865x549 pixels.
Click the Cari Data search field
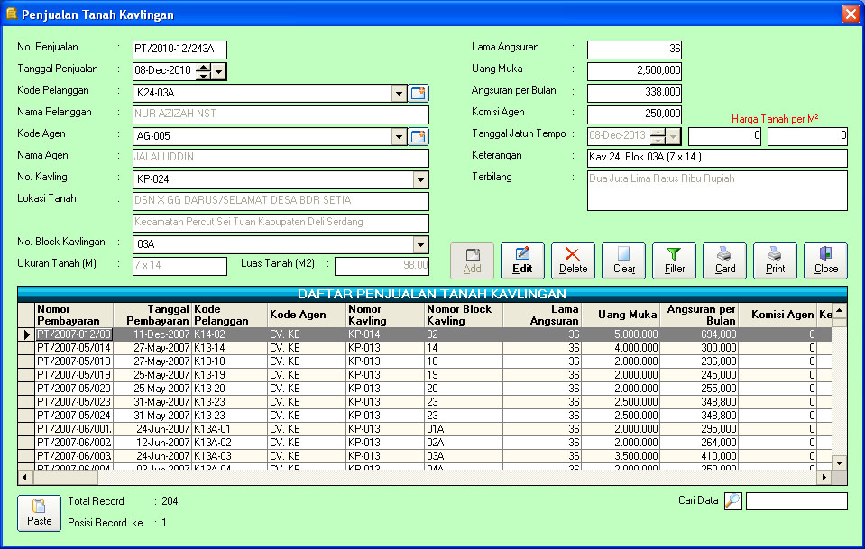796,501
